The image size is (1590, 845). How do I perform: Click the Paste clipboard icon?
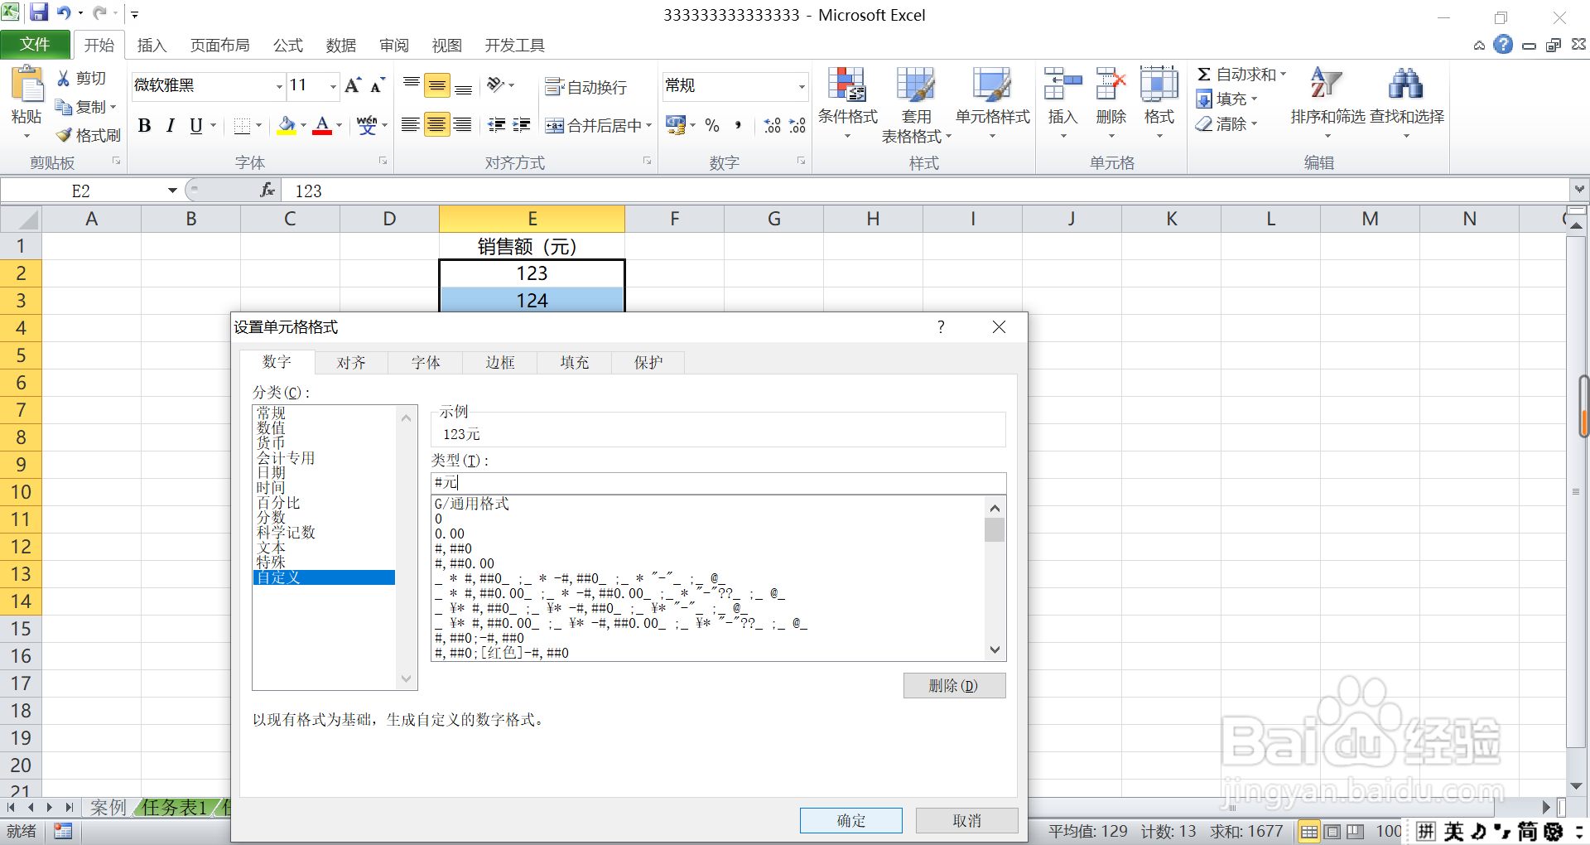pyautogui.click(x=26, y=84)
